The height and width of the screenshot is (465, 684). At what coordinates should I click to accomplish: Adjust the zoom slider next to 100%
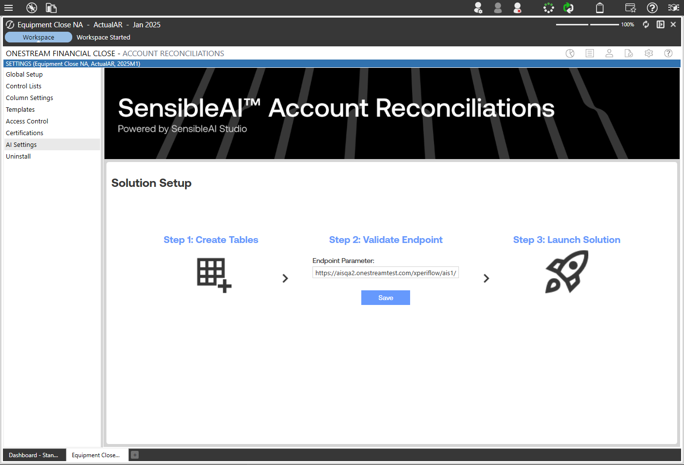(587, 24)
